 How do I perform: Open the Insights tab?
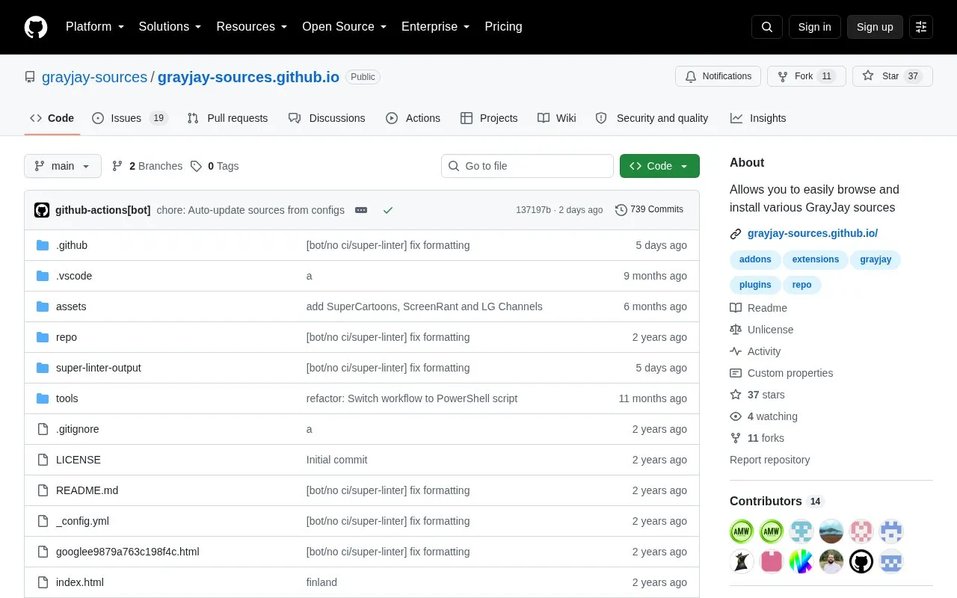[758, 118]
